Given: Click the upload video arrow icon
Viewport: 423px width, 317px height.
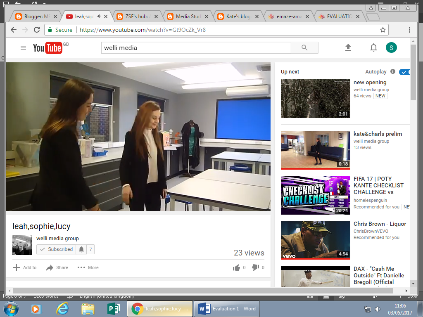Looking at the screenshot, I should tap(348, 47).
